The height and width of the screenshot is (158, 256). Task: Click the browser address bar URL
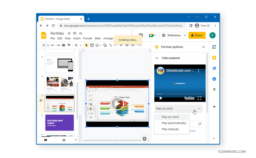(123, 26)
